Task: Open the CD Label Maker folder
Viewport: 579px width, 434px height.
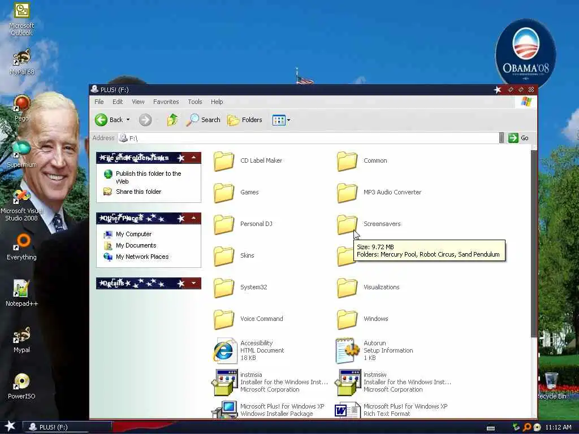Action: coord(248,161)
